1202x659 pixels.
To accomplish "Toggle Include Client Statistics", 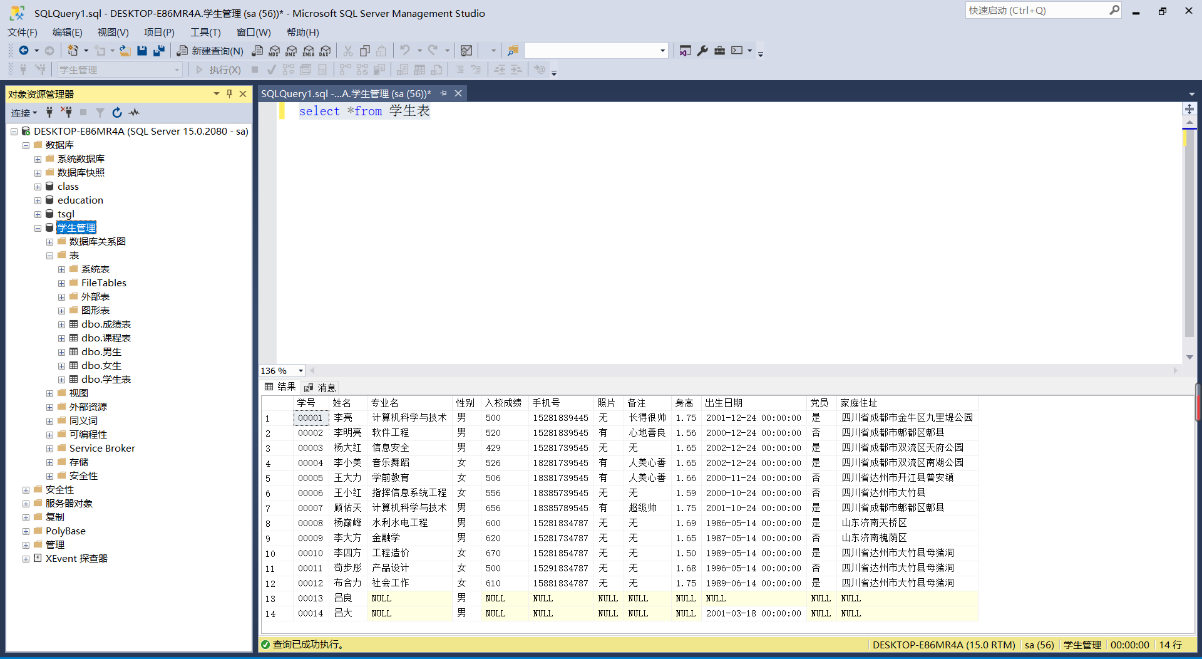I will coord(379,70).
